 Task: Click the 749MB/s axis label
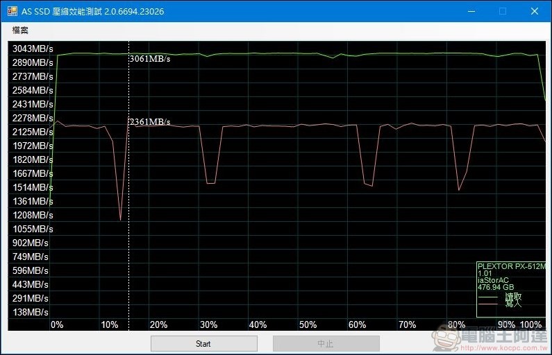(31, 257)
